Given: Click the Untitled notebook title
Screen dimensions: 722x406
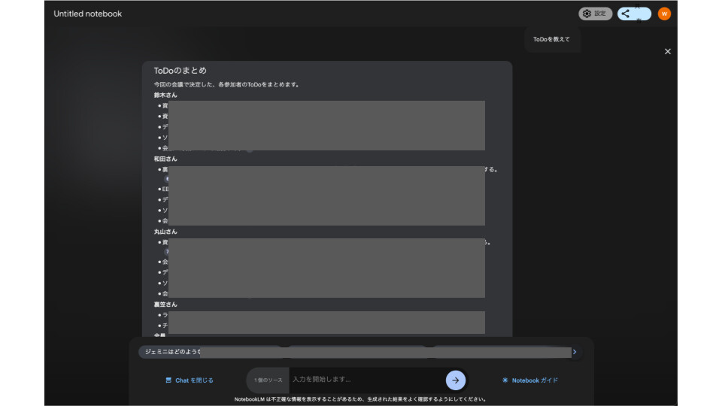Looking at the screenshot, I should pos(87,14).
